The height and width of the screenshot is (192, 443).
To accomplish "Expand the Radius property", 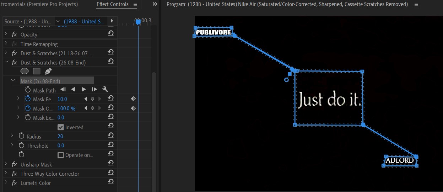I will pyautogui.click(x=12, y=136).
